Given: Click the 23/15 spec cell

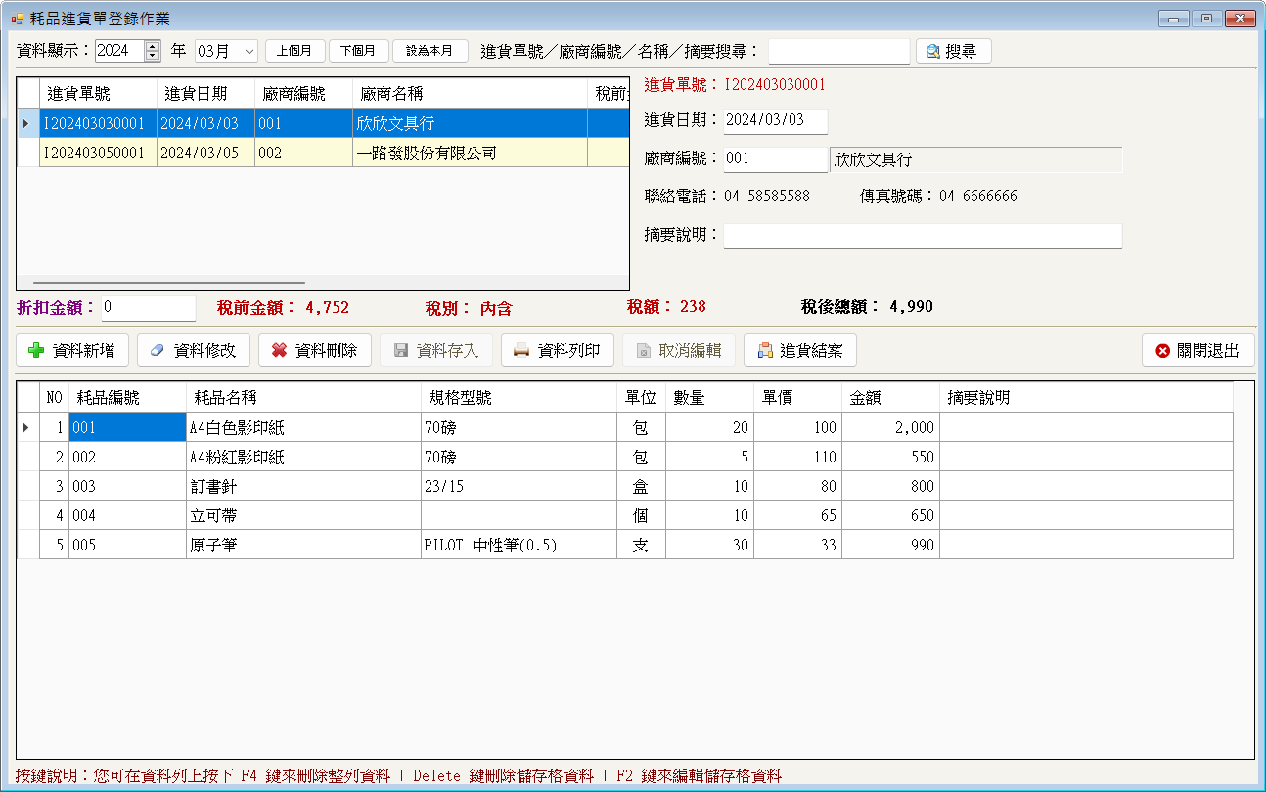Looking at the screenshot, I should tap(519, 486).
